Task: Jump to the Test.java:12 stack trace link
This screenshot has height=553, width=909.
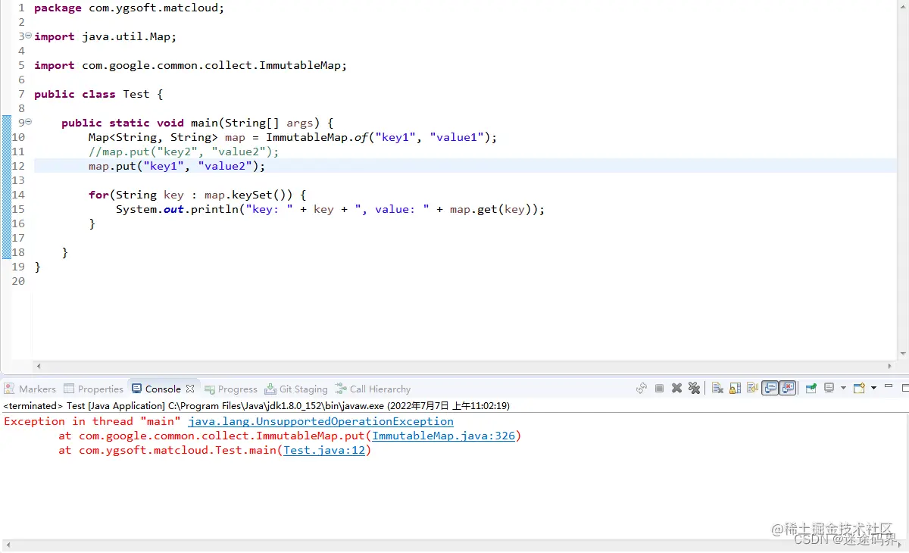Action: (324, 450)
